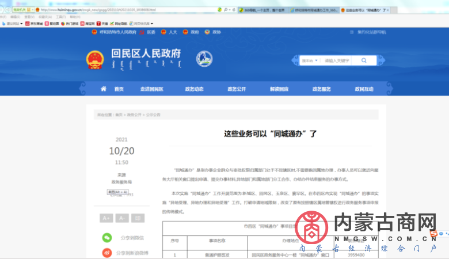The image size is (449, 259).
Task: Switch to the 呼和浩特市同城通办工作 browser tab
Action: click(314, 10)
